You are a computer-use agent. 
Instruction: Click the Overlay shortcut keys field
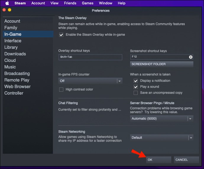point(90,57)
